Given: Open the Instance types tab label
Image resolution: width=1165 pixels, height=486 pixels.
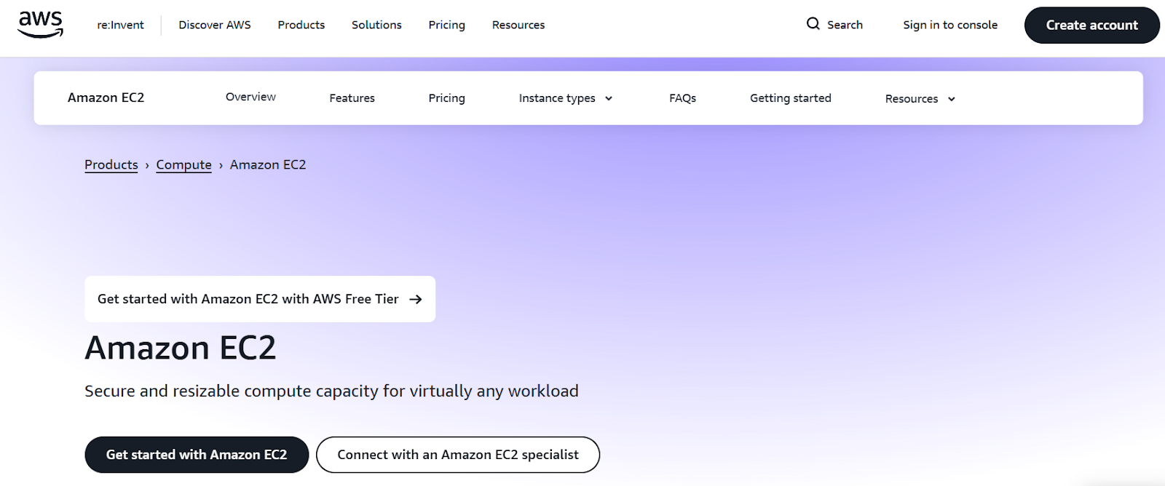Looking at the screenshot, I should click(557, 98).
